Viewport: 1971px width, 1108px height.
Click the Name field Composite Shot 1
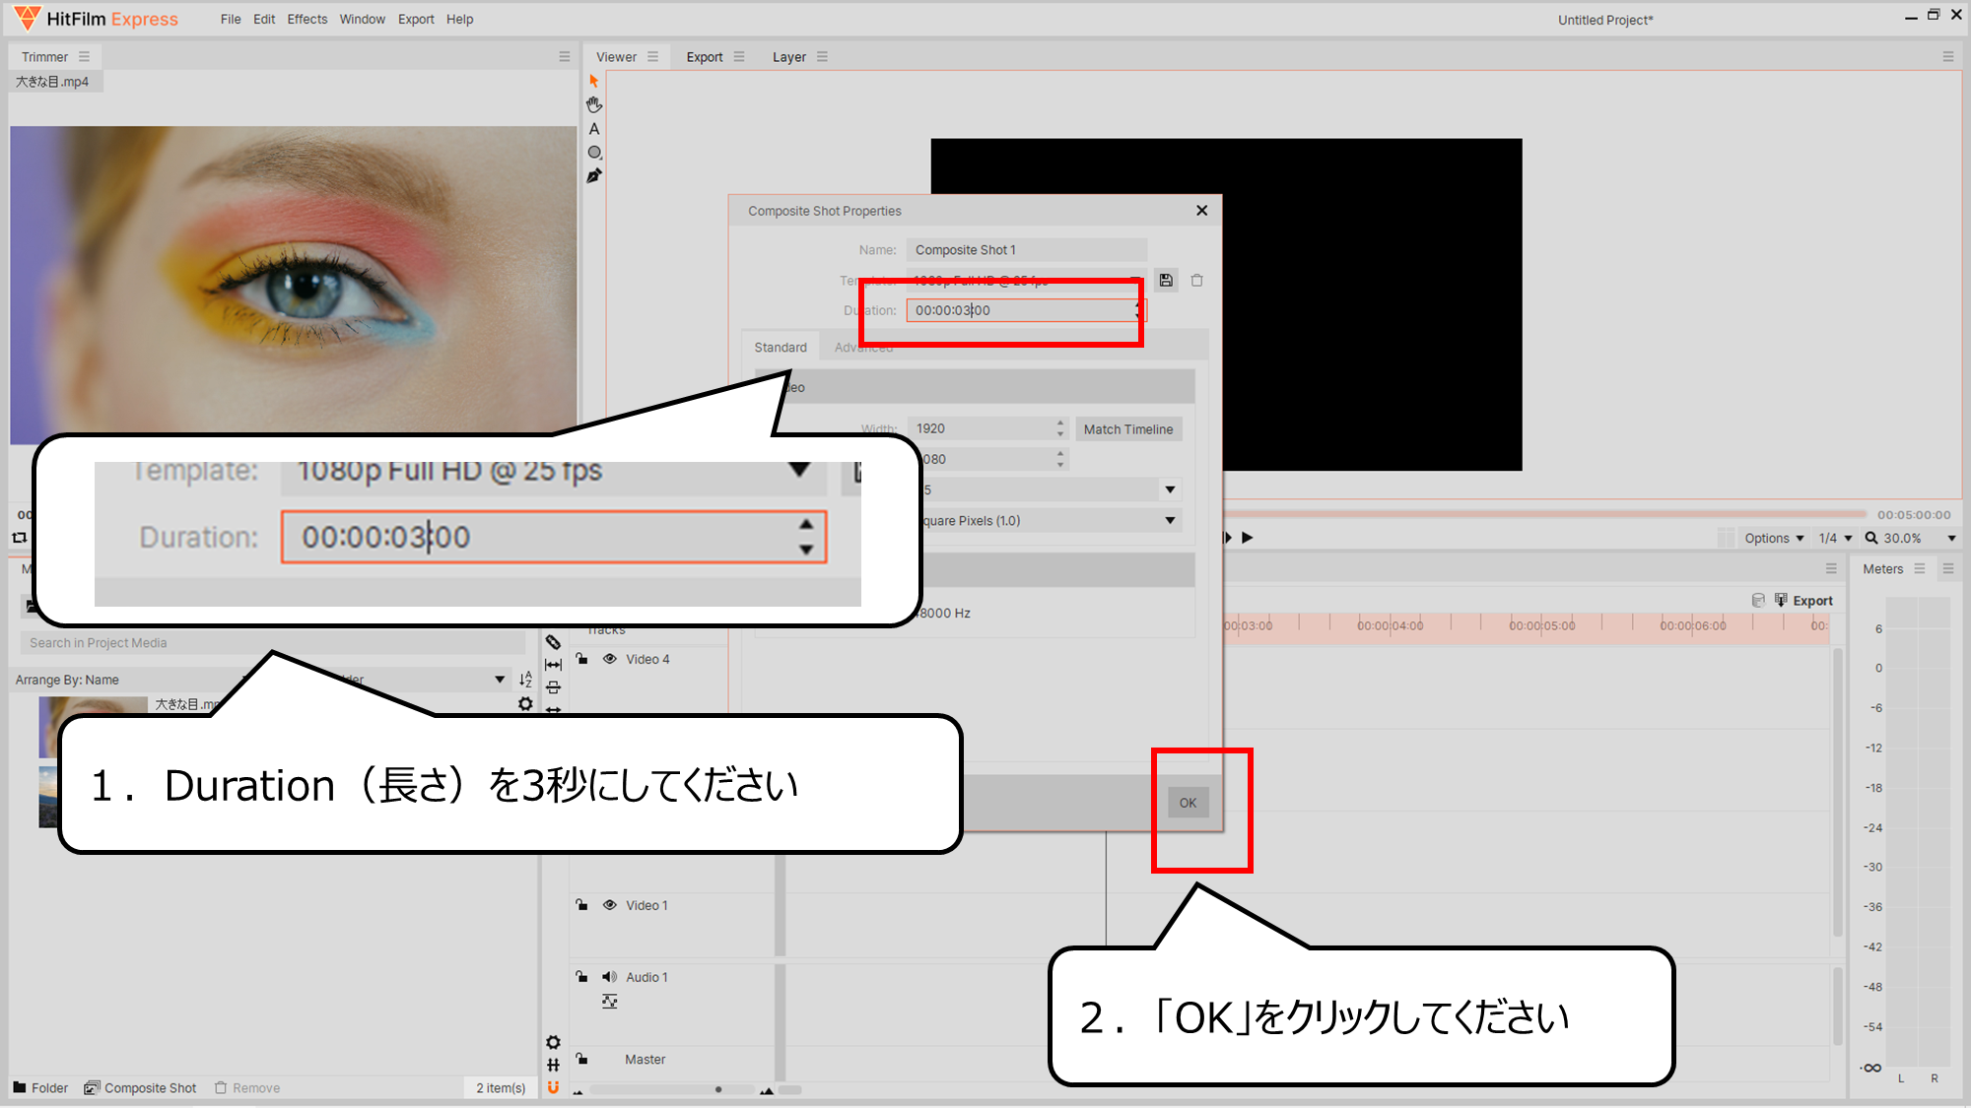1027,250
